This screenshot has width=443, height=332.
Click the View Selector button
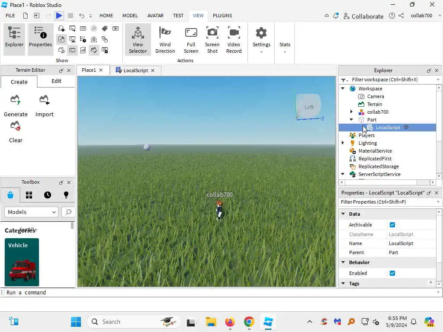(138, 39)
